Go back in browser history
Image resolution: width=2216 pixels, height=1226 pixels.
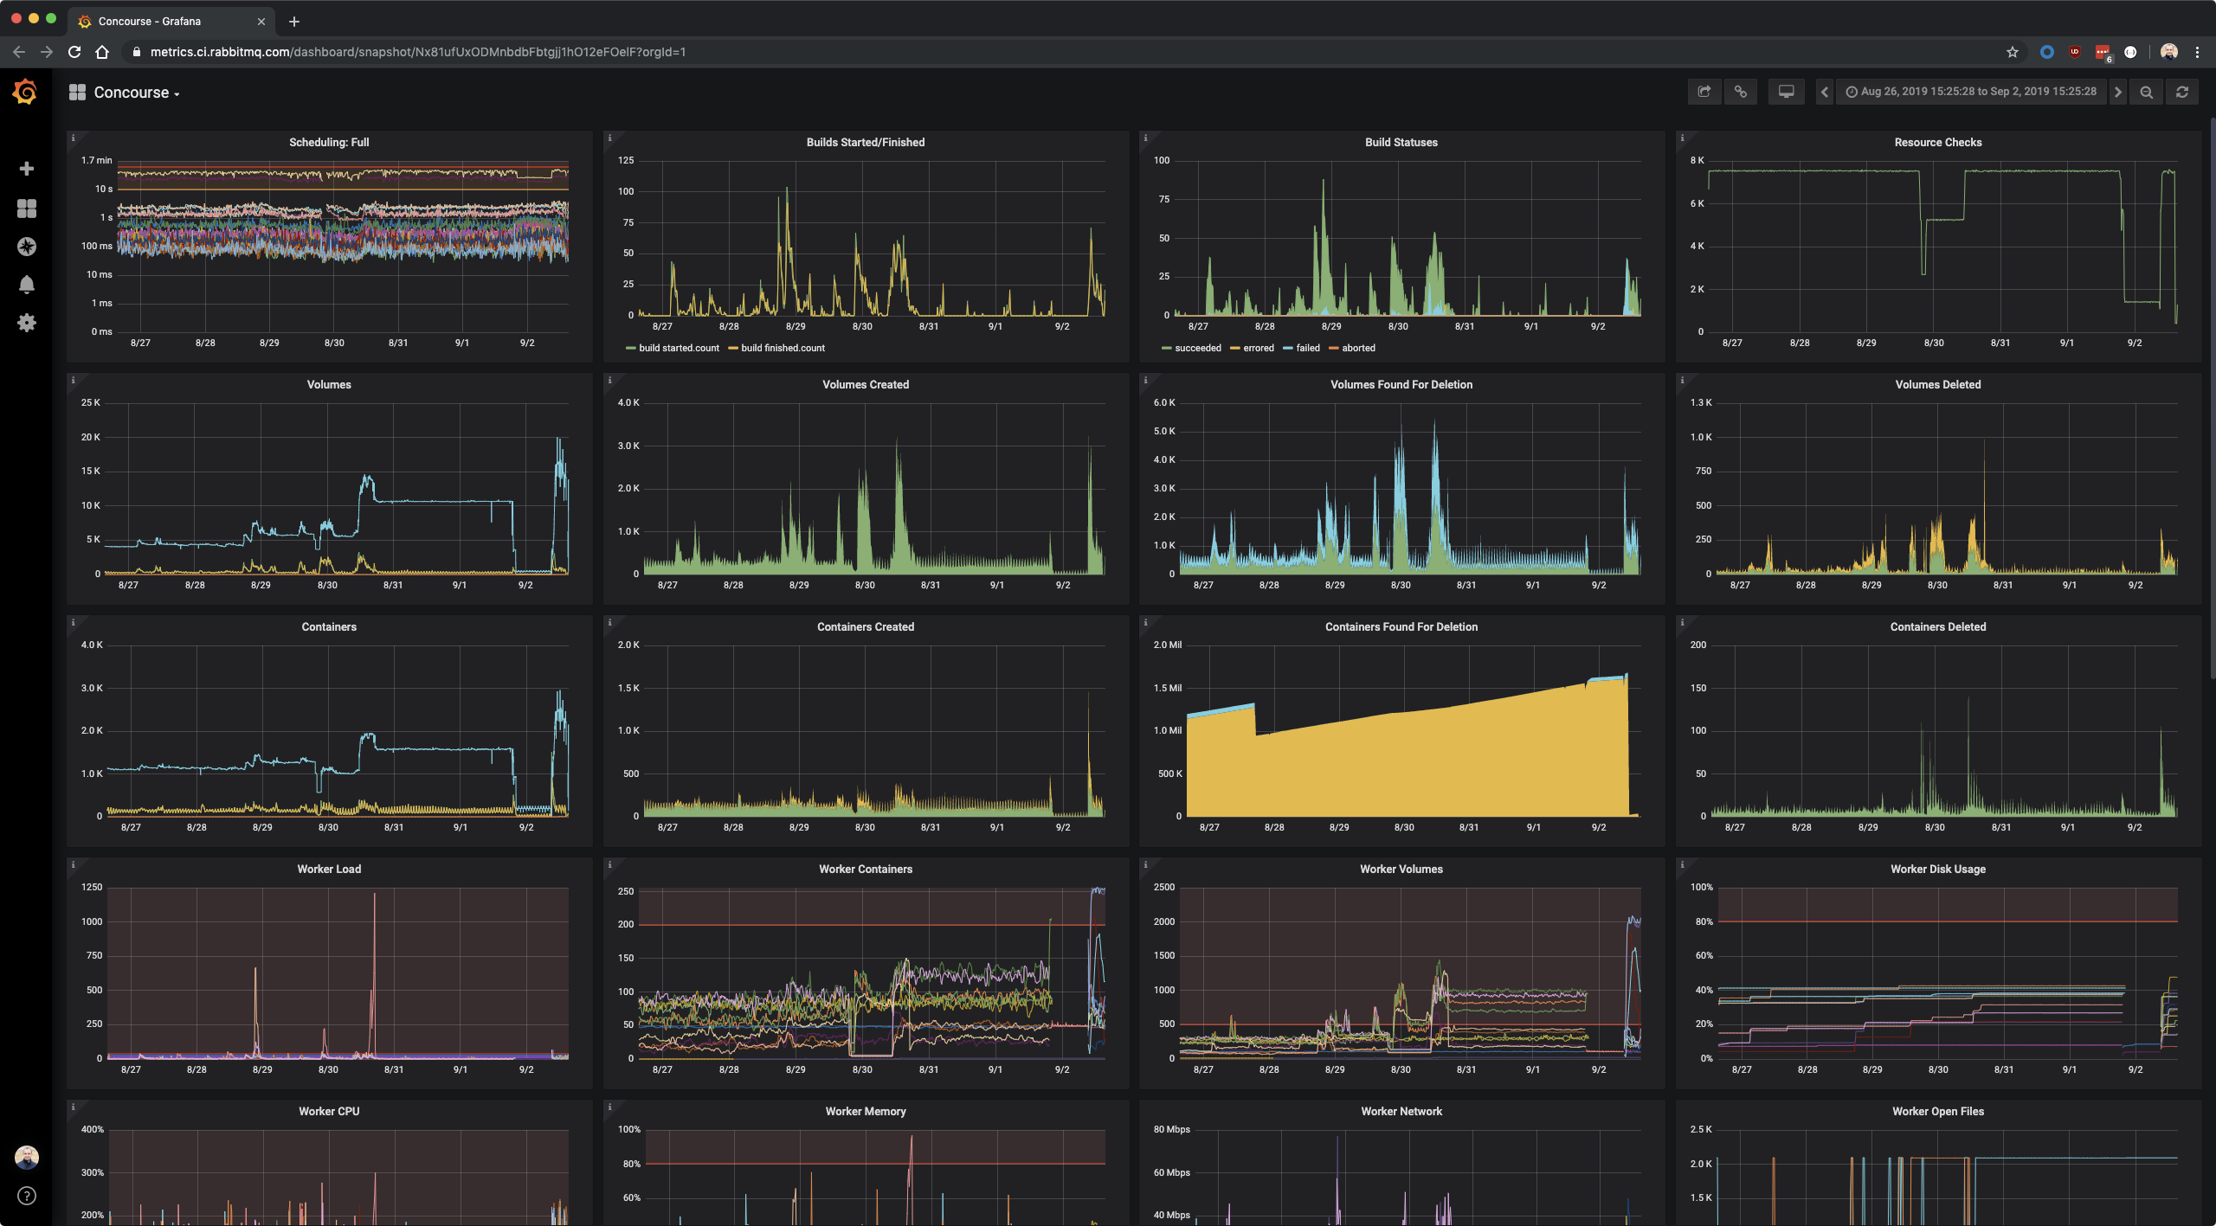coord(19,52)
